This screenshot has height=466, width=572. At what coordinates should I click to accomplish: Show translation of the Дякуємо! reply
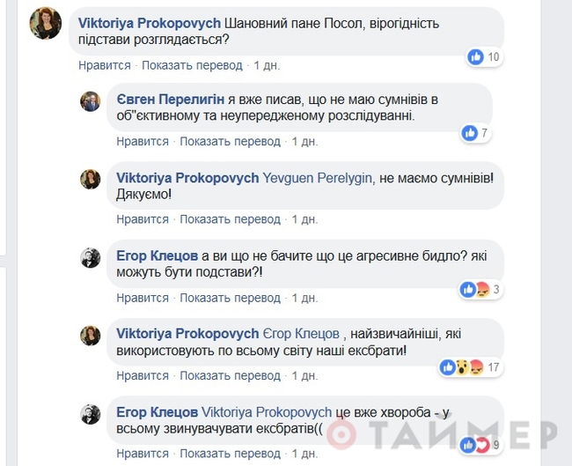[x=231, y=218]
